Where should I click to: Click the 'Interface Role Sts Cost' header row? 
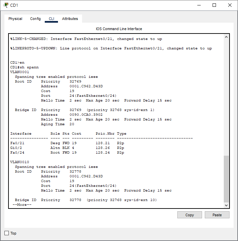(68, 134)
